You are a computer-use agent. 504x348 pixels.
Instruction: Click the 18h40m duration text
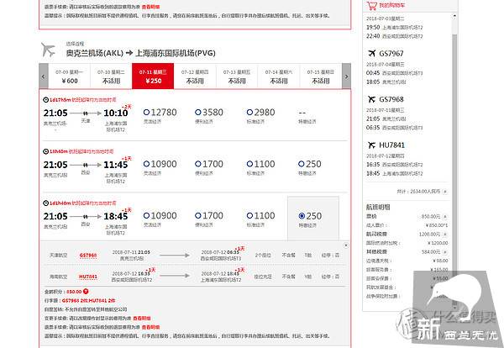pos(59,151)
